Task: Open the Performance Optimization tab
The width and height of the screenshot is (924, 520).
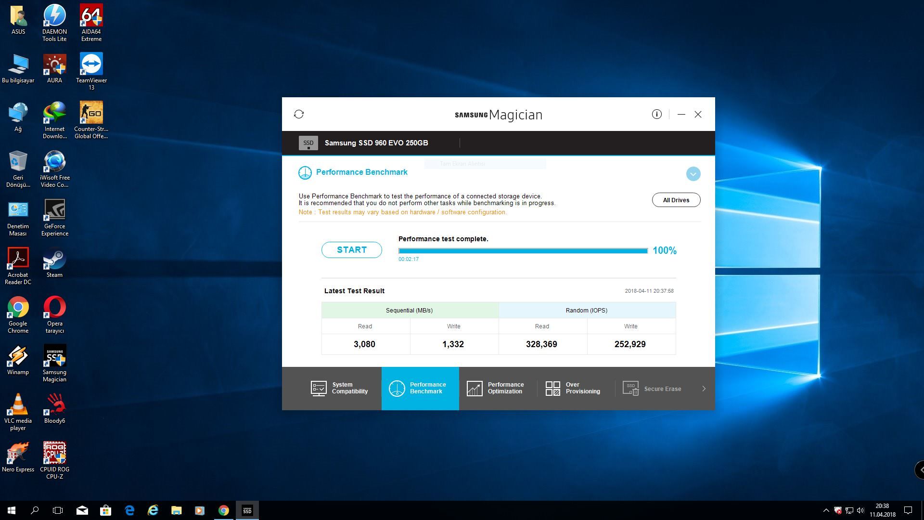Action: (496, 388)
